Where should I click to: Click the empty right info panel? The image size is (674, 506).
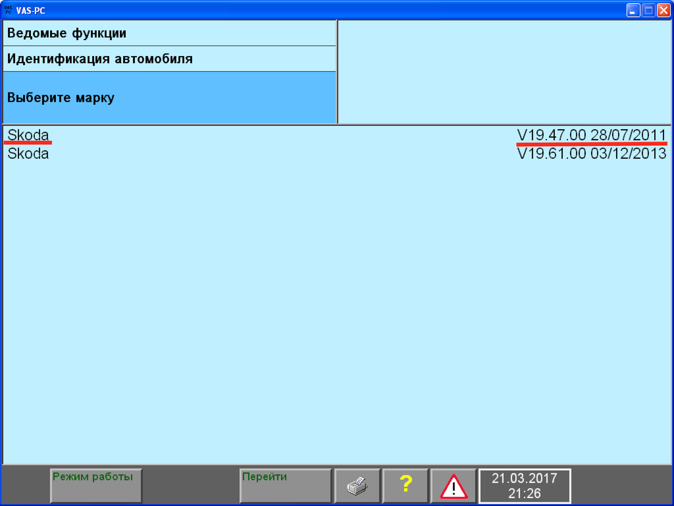click(x=504, y=72)
